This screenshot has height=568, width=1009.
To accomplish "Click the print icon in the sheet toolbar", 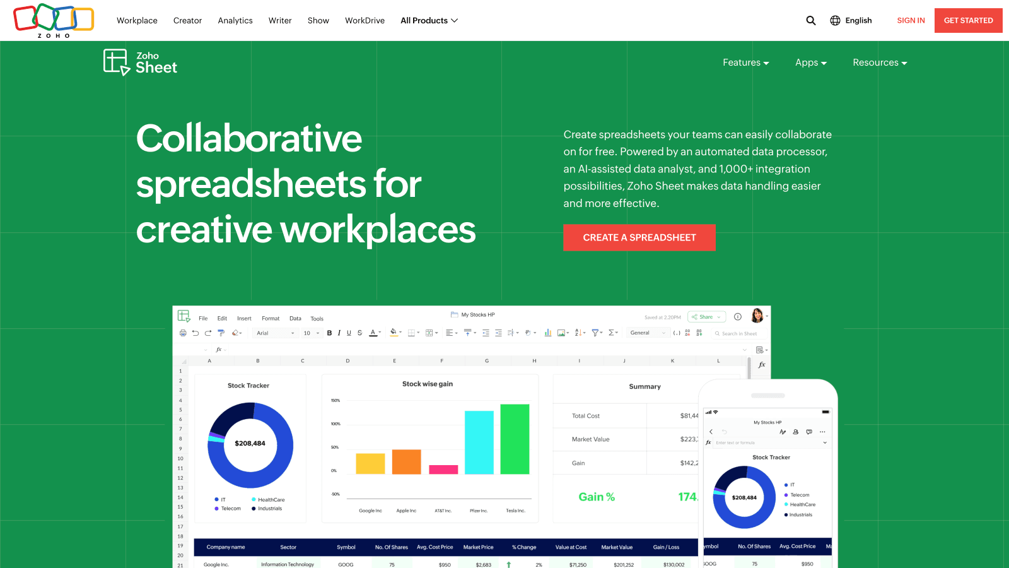I will click(183, 333).
